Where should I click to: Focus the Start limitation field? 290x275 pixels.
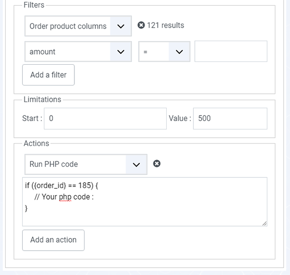(x=105, y=118)
